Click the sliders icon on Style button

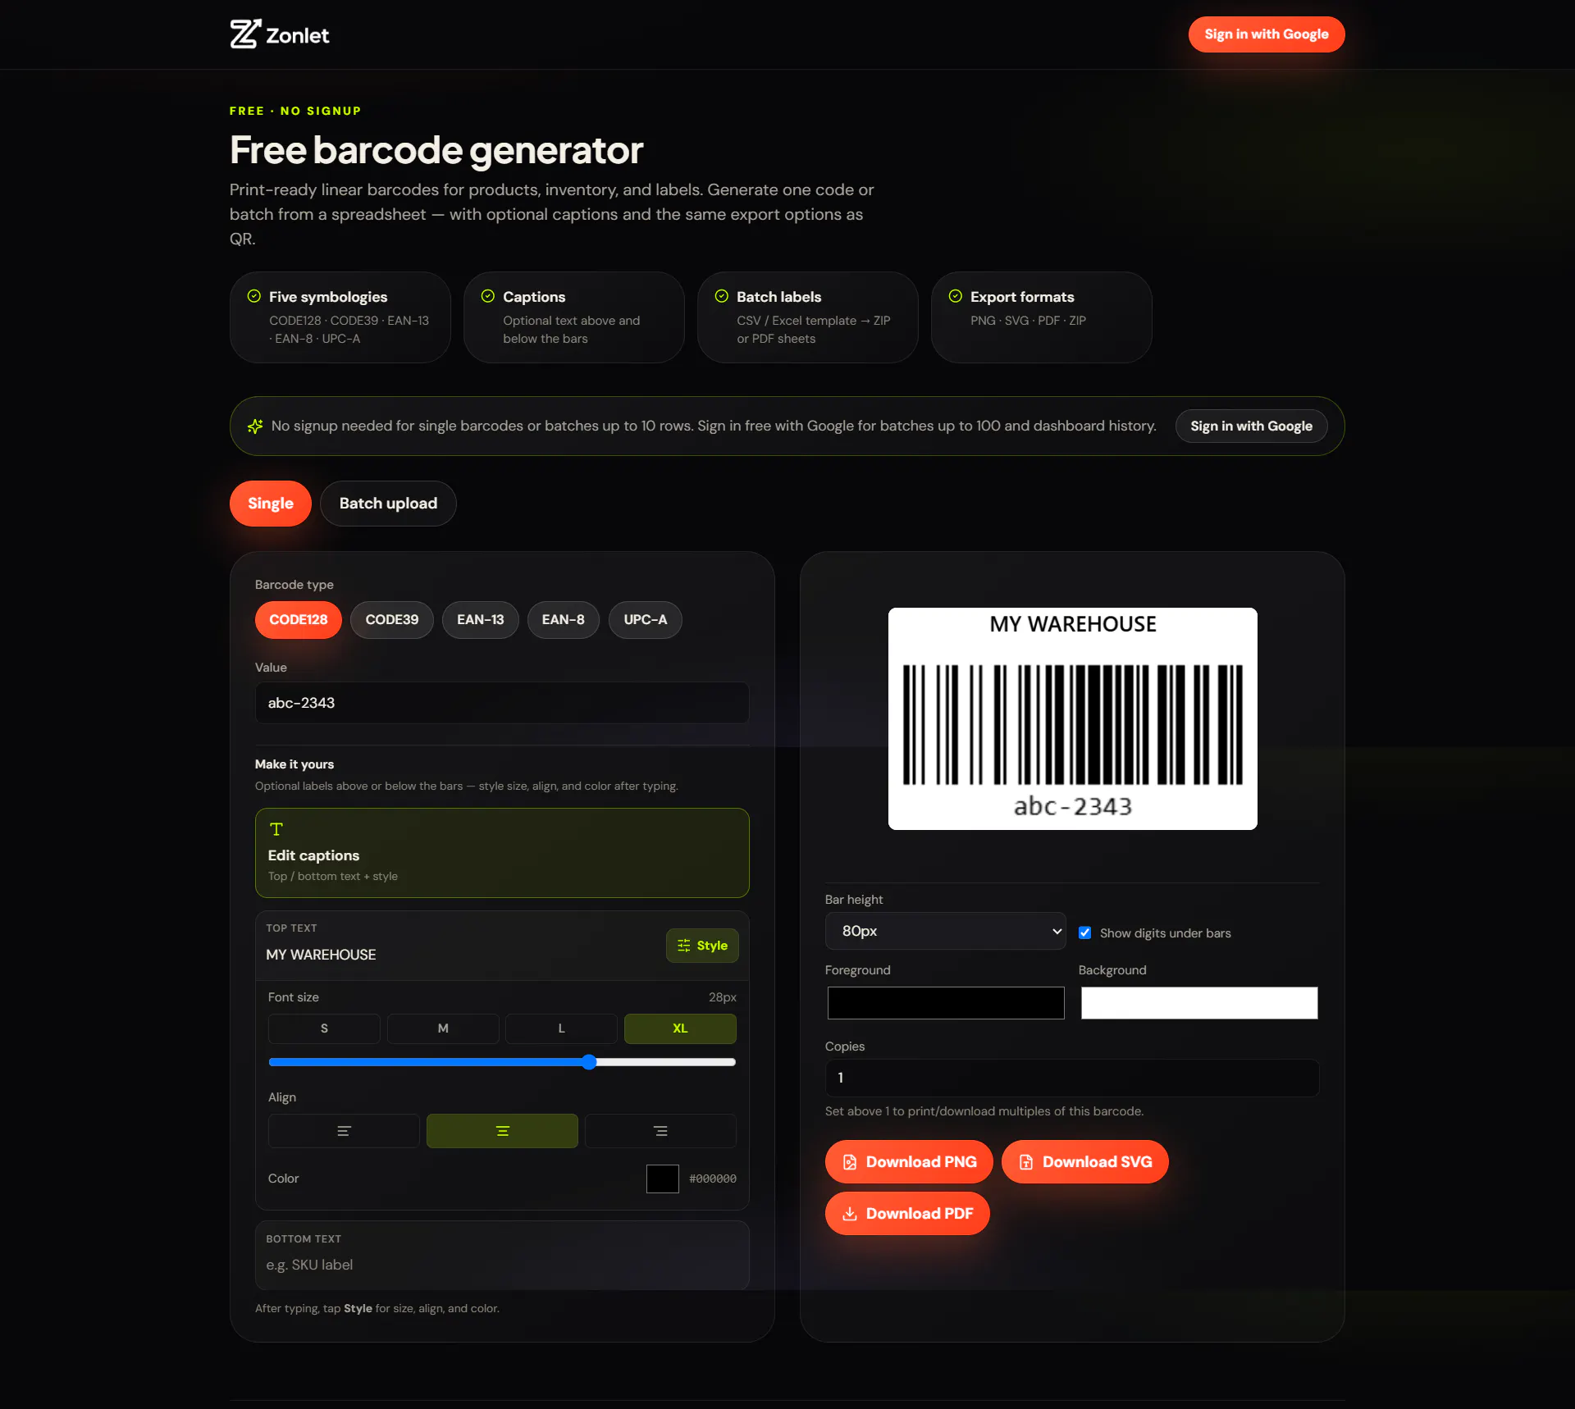click(x=684, y=946)
